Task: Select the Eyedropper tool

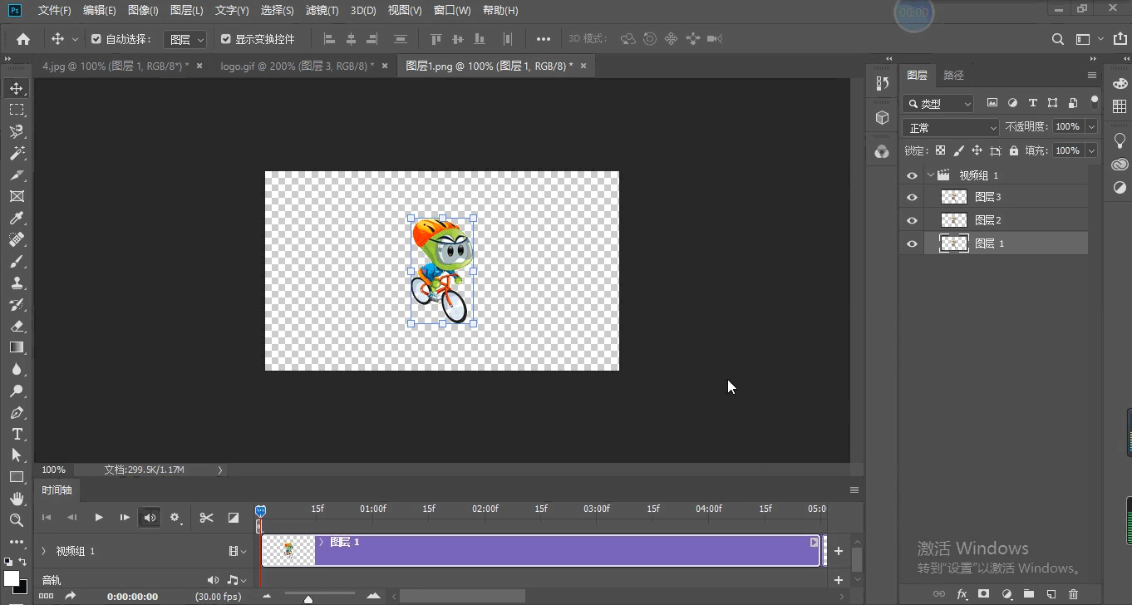Action: [17, 218]
